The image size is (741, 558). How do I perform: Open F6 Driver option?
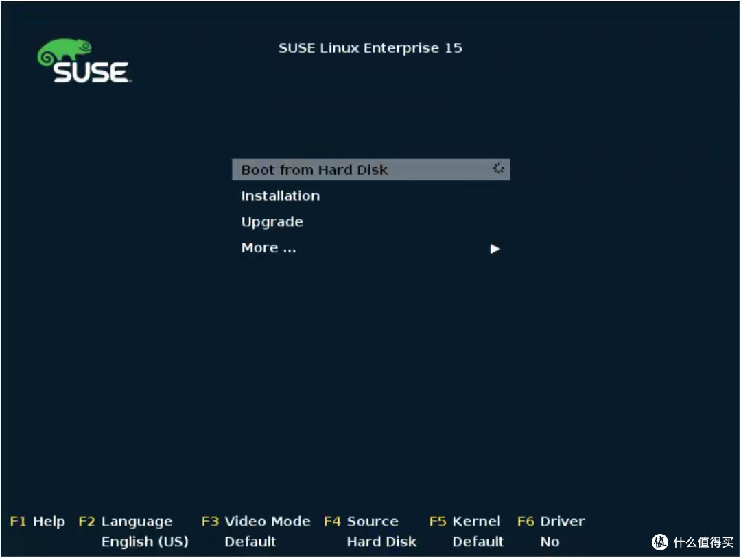coord(551,522)
